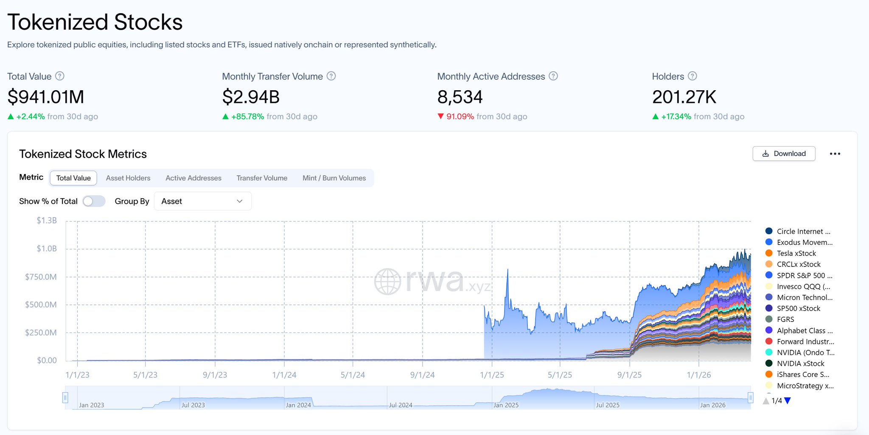Click the $1.0B y-axis label
Screen dimensions: 869x435
(x=47, y=249)
